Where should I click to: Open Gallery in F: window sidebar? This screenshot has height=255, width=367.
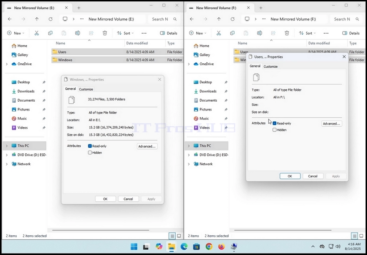coord(205,55)
